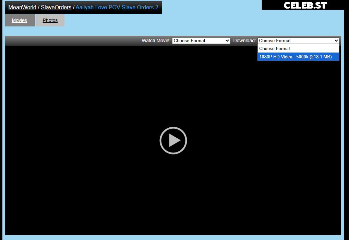Go to the SlaveOrders breadcrumb link
The image size is (349, 240).
(x=56, y=7)
